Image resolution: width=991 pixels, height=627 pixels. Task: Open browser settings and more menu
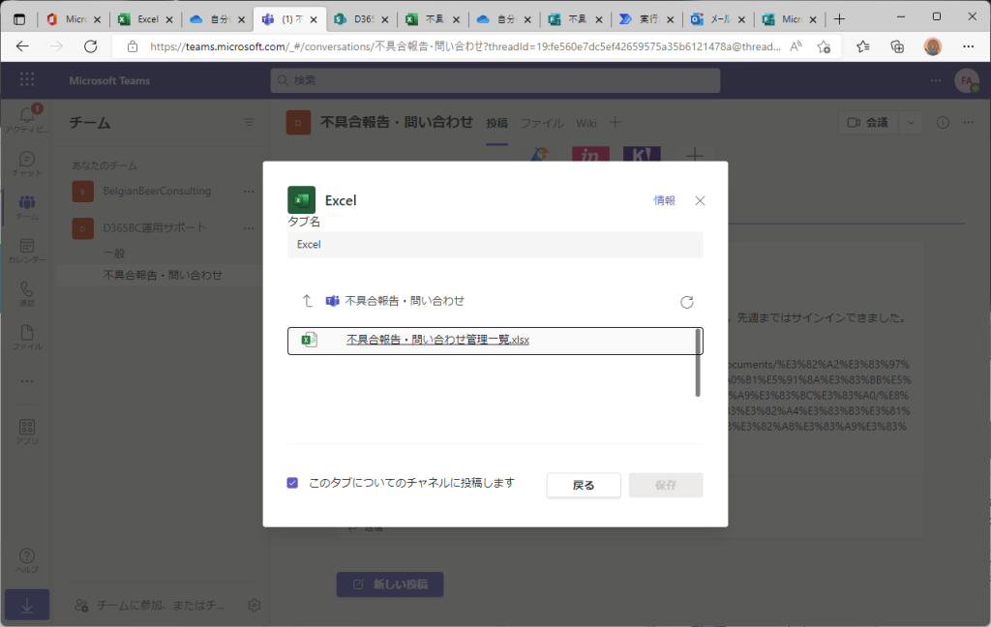click(x=968, y=46)
